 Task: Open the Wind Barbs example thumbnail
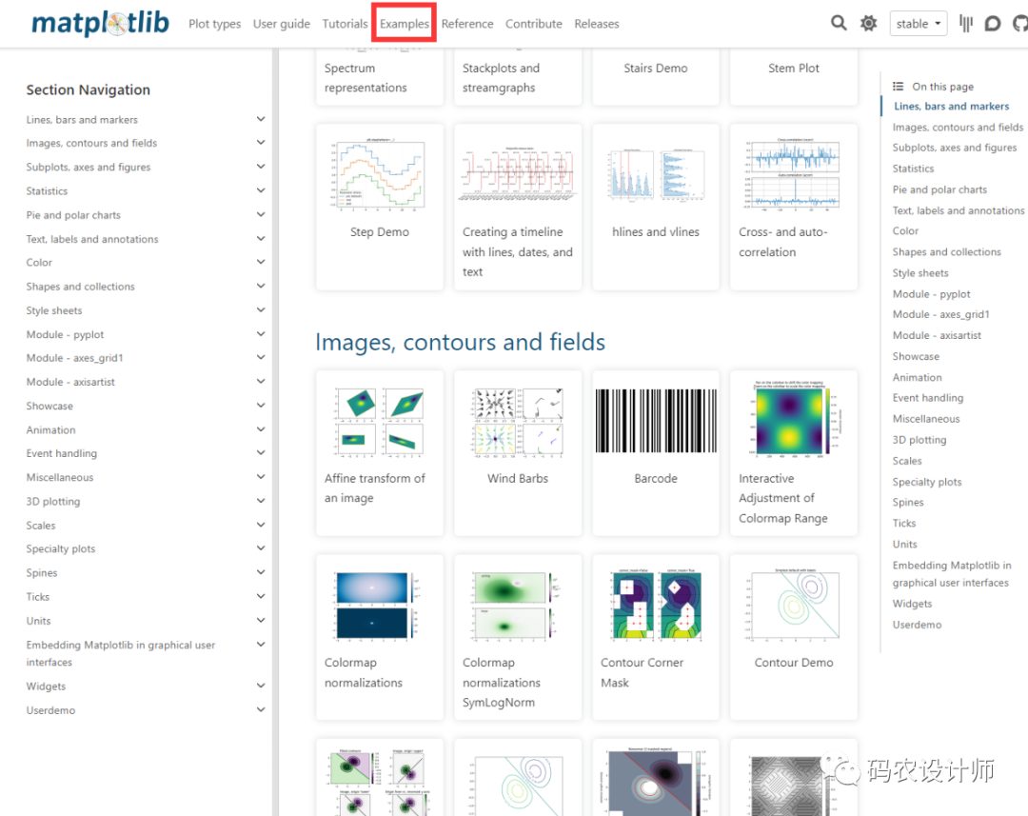518,421
